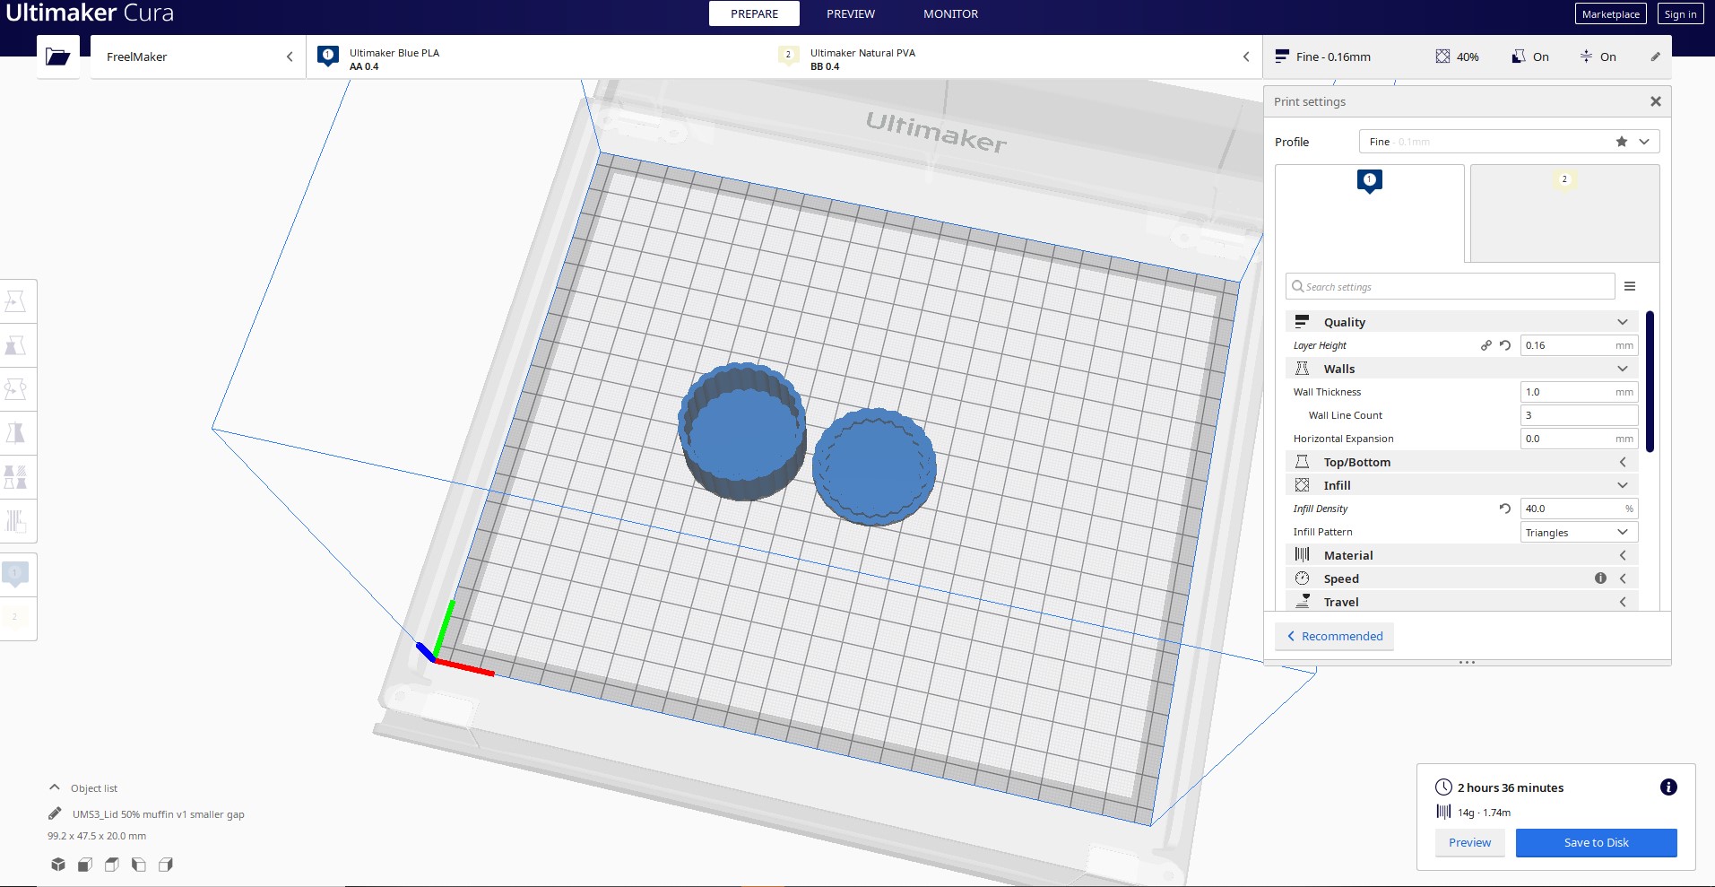
Task: Click the Wall Thickness value field
Action: coord(1579,392)
